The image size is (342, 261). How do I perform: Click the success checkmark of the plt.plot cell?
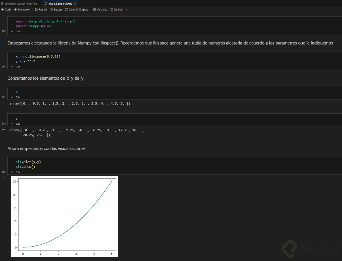pos(12,172)
